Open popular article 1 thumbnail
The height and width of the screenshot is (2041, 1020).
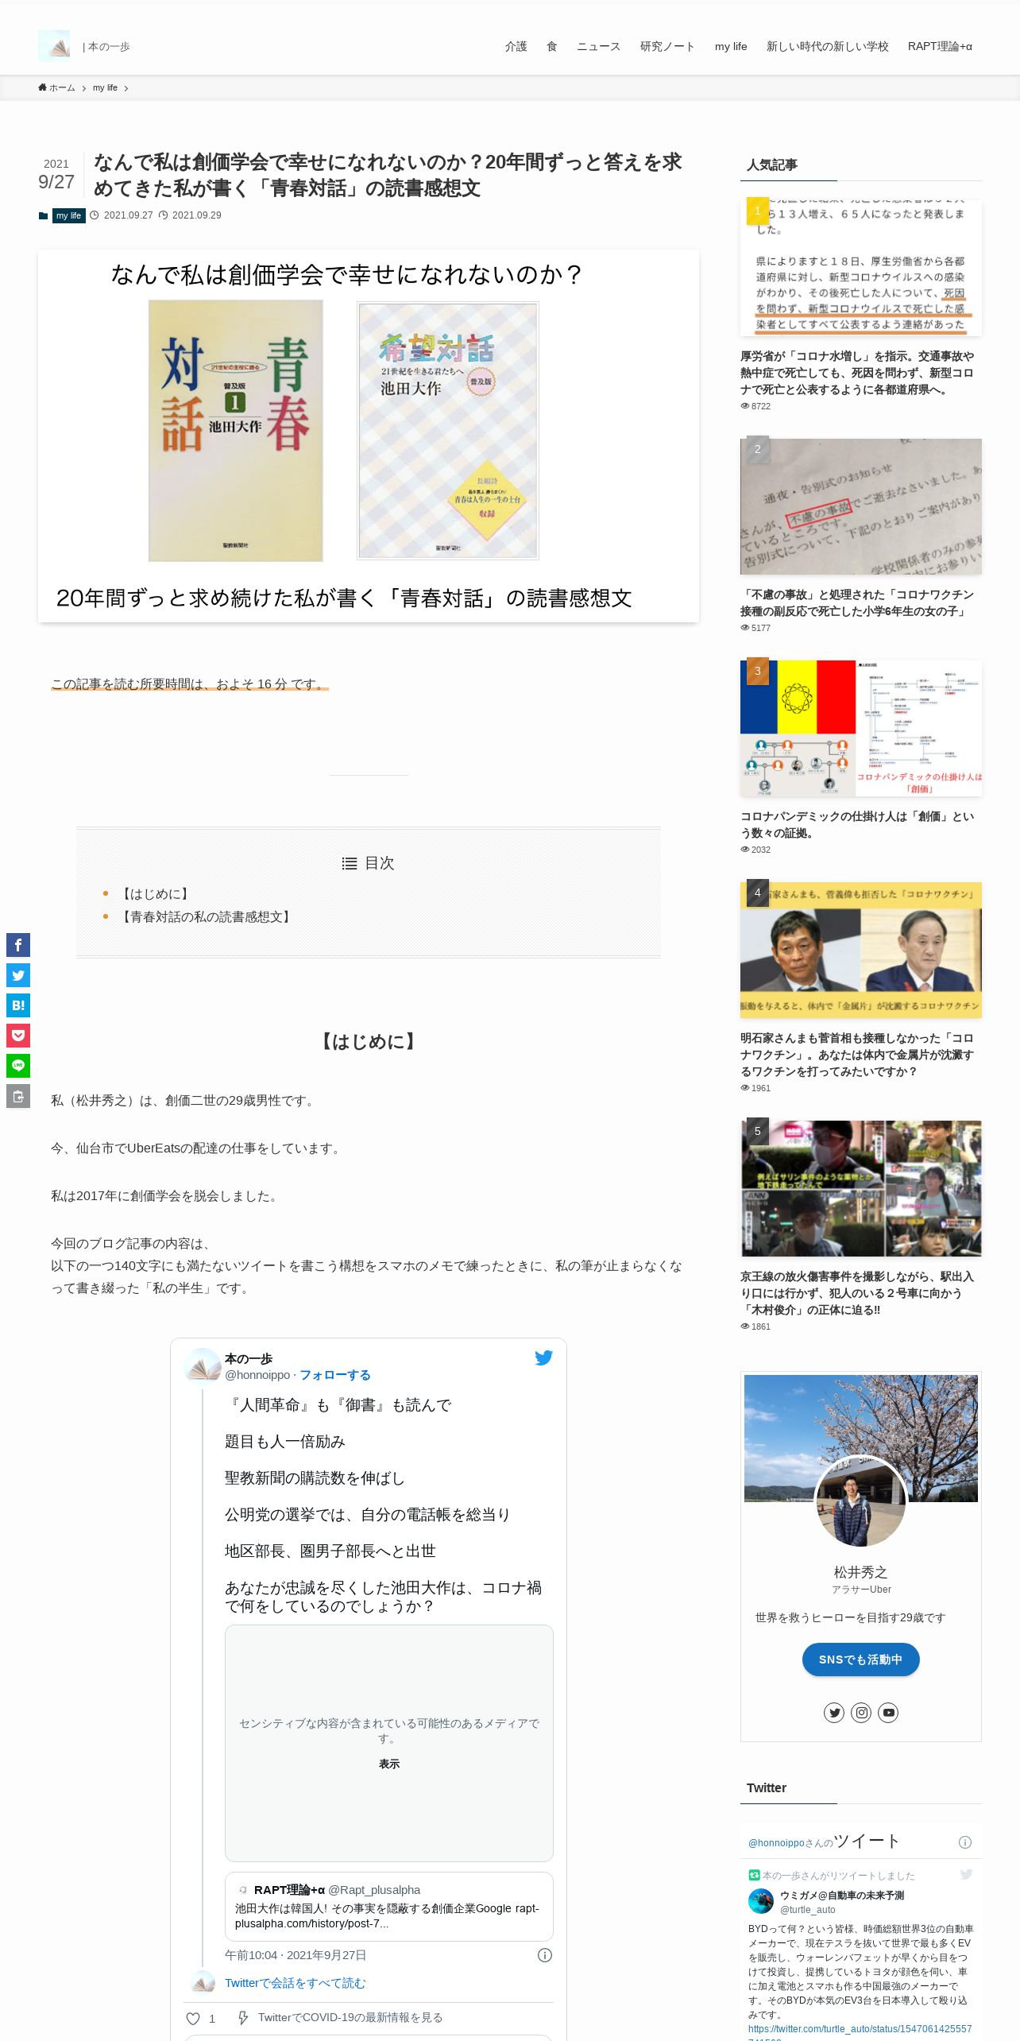(x=861, y=268)
